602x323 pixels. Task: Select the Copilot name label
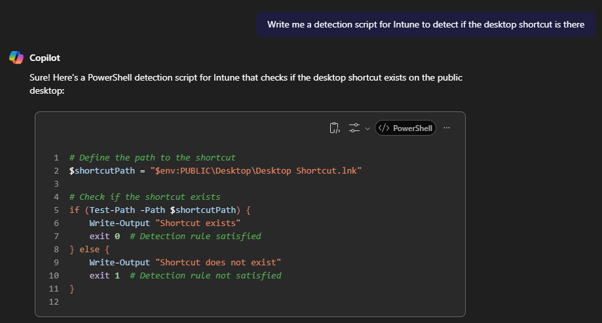(x=45, y=58)
